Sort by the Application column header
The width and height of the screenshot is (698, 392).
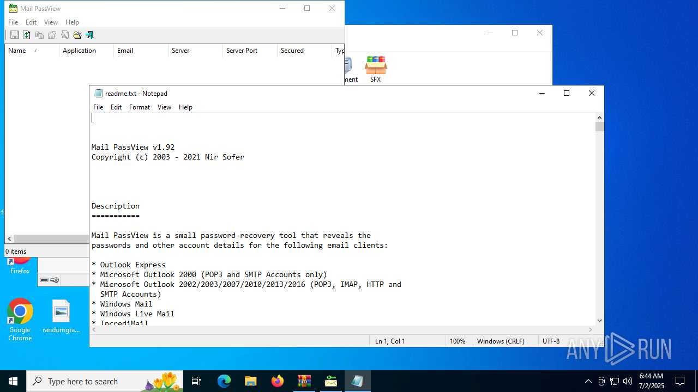point(86,51)
